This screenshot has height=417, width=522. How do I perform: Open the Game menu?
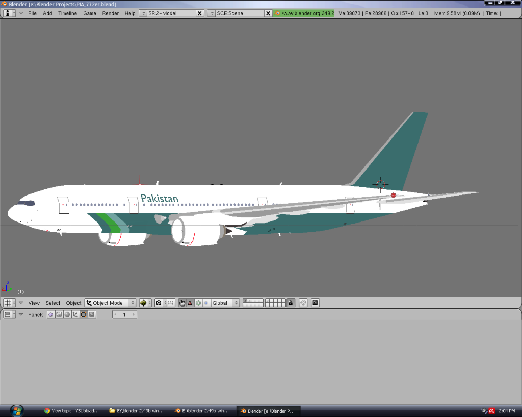pyautogui.click(x=90, y=13)
